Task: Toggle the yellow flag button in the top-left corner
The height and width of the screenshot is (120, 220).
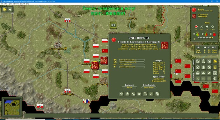Action: point(5,10)
